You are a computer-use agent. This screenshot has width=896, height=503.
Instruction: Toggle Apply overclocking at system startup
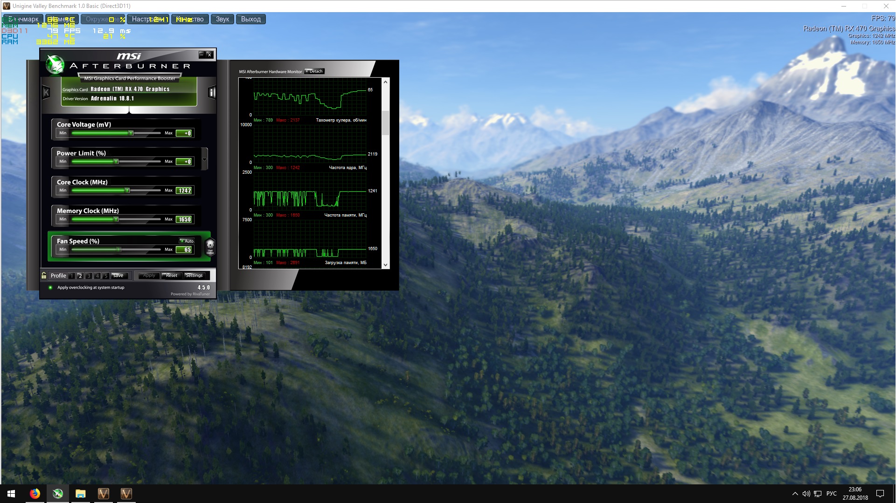[x=50, y=287]
